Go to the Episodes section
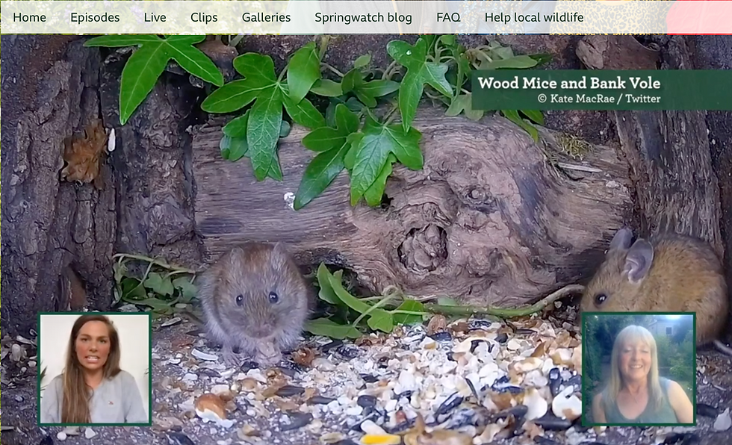 pos(95,18)
